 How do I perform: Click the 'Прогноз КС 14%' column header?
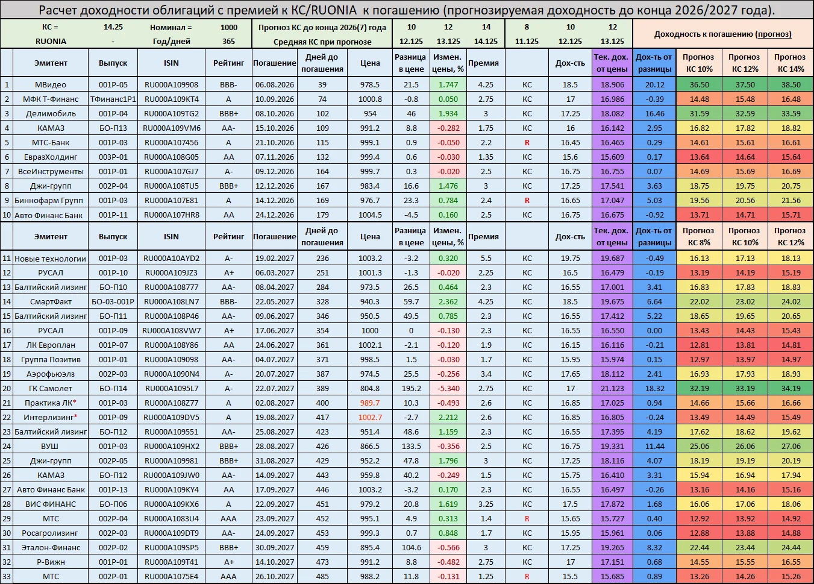(x=790, y=63)
